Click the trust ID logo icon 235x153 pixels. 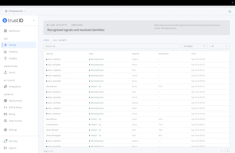pos(5,20)
